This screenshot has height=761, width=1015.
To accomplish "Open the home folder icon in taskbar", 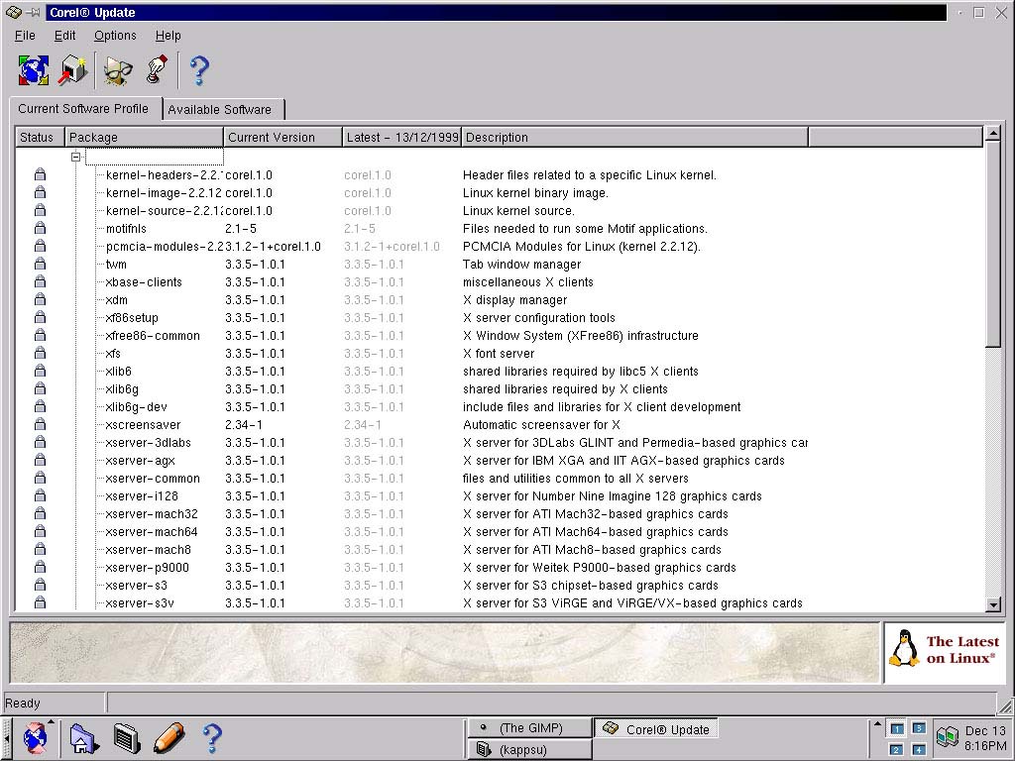I will click(x=83, y=738).
